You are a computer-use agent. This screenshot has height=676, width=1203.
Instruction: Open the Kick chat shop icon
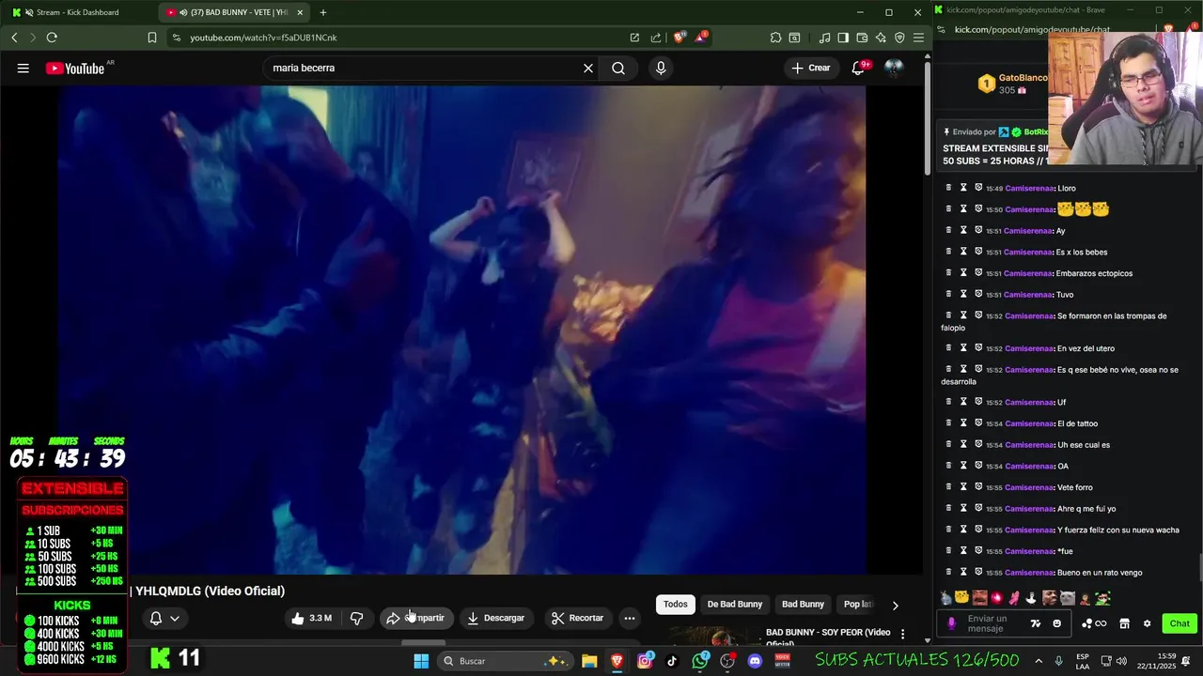coord(1124,623)
